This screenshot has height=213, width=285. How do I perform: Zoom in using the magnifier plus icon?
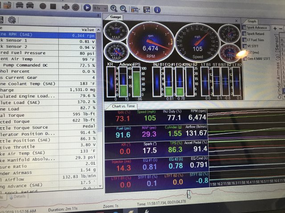pos(114,8)
